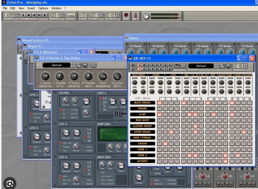Screen dimensions: 258x189
Task: Select LP filter type radio in Wasp
Action: coord(61,110)
